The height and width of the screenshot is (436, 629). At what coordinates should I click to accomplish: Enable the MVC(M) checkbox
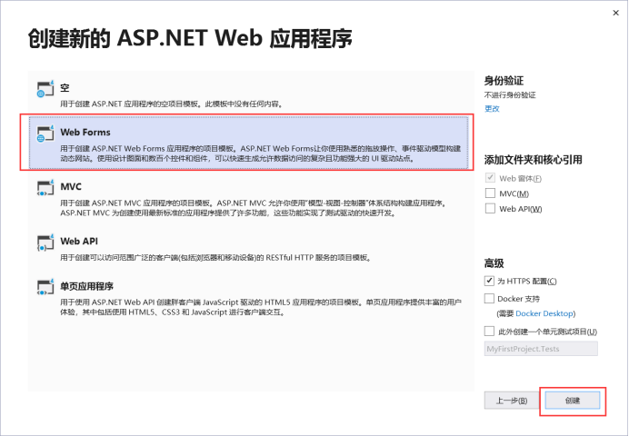point(490,193)
